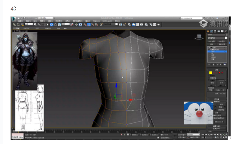Click the Save File quick access icon
The width and height of the screenshot is (233, 144).
point(24,18)
